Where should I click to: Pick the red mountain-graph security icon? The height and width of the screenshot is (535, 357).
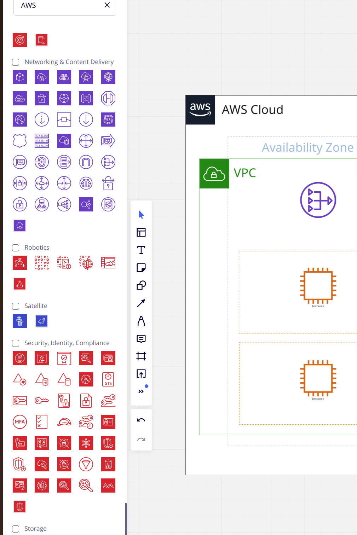[108, 485]
